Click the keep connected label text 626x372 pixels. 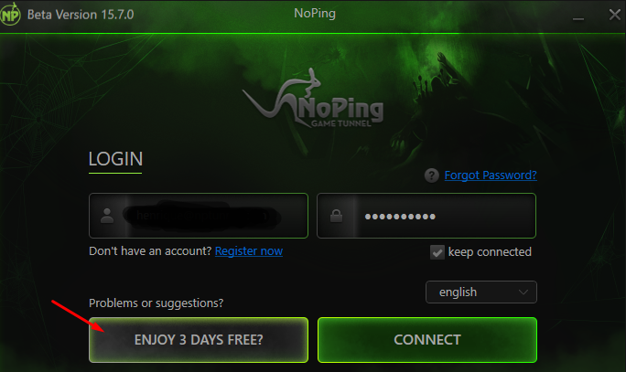point(490,252)
